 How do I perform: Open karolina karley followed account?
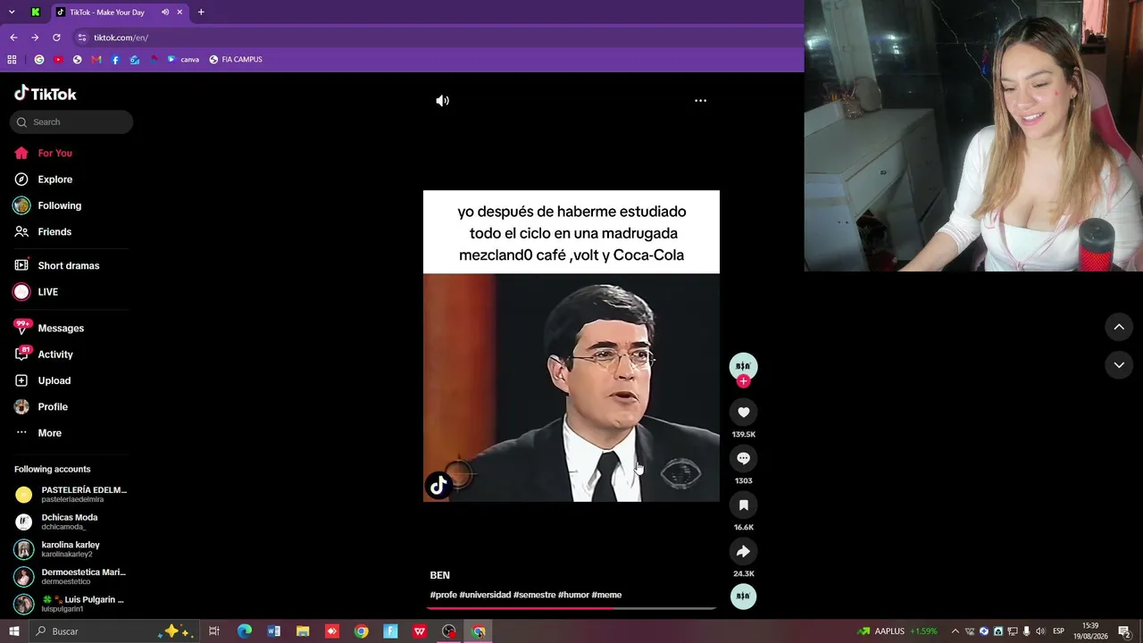click(x=58, y=549)
